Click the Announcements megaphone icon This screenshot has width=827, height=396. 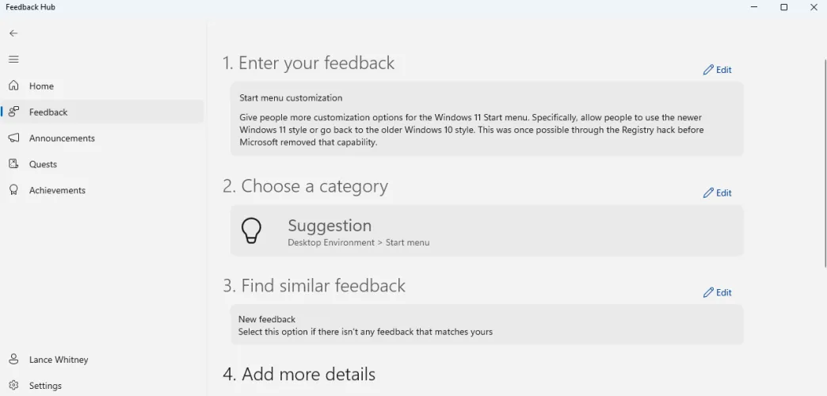[13, 138]
